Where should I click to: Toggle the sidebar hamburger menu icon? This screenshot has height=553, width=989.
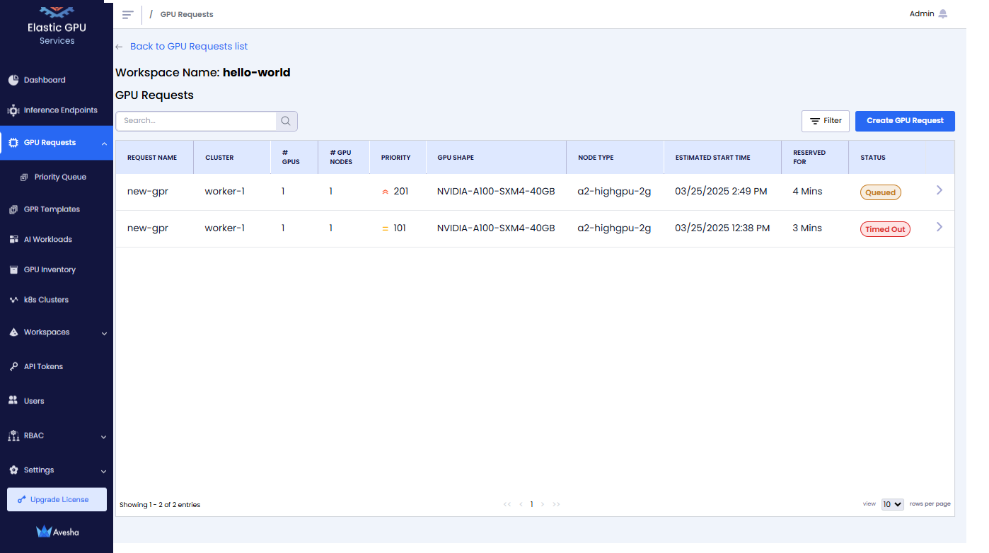coord(128,15)
